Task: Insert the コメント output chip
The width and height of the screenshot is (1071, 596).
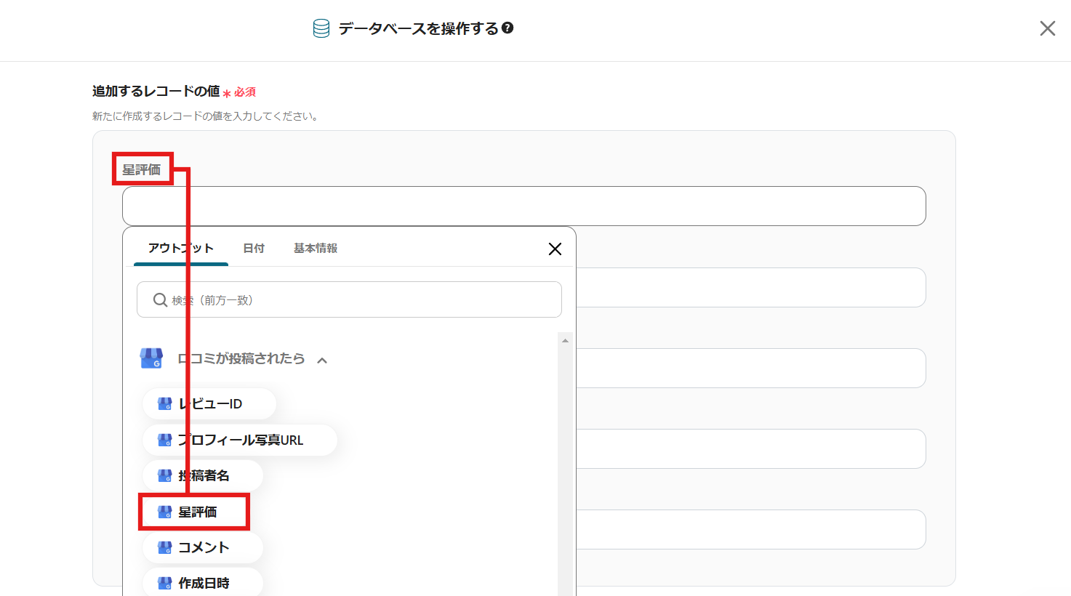Action: [203, 548]
